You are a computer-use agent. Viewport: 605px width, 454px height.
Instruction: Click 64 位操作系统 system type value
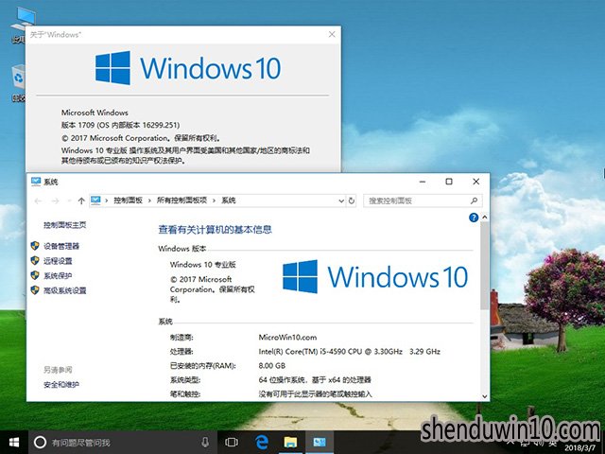click(315, 380)
